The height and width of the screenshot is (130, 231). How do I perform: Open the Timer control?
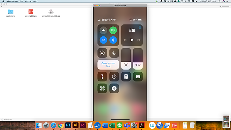point(114,77)
